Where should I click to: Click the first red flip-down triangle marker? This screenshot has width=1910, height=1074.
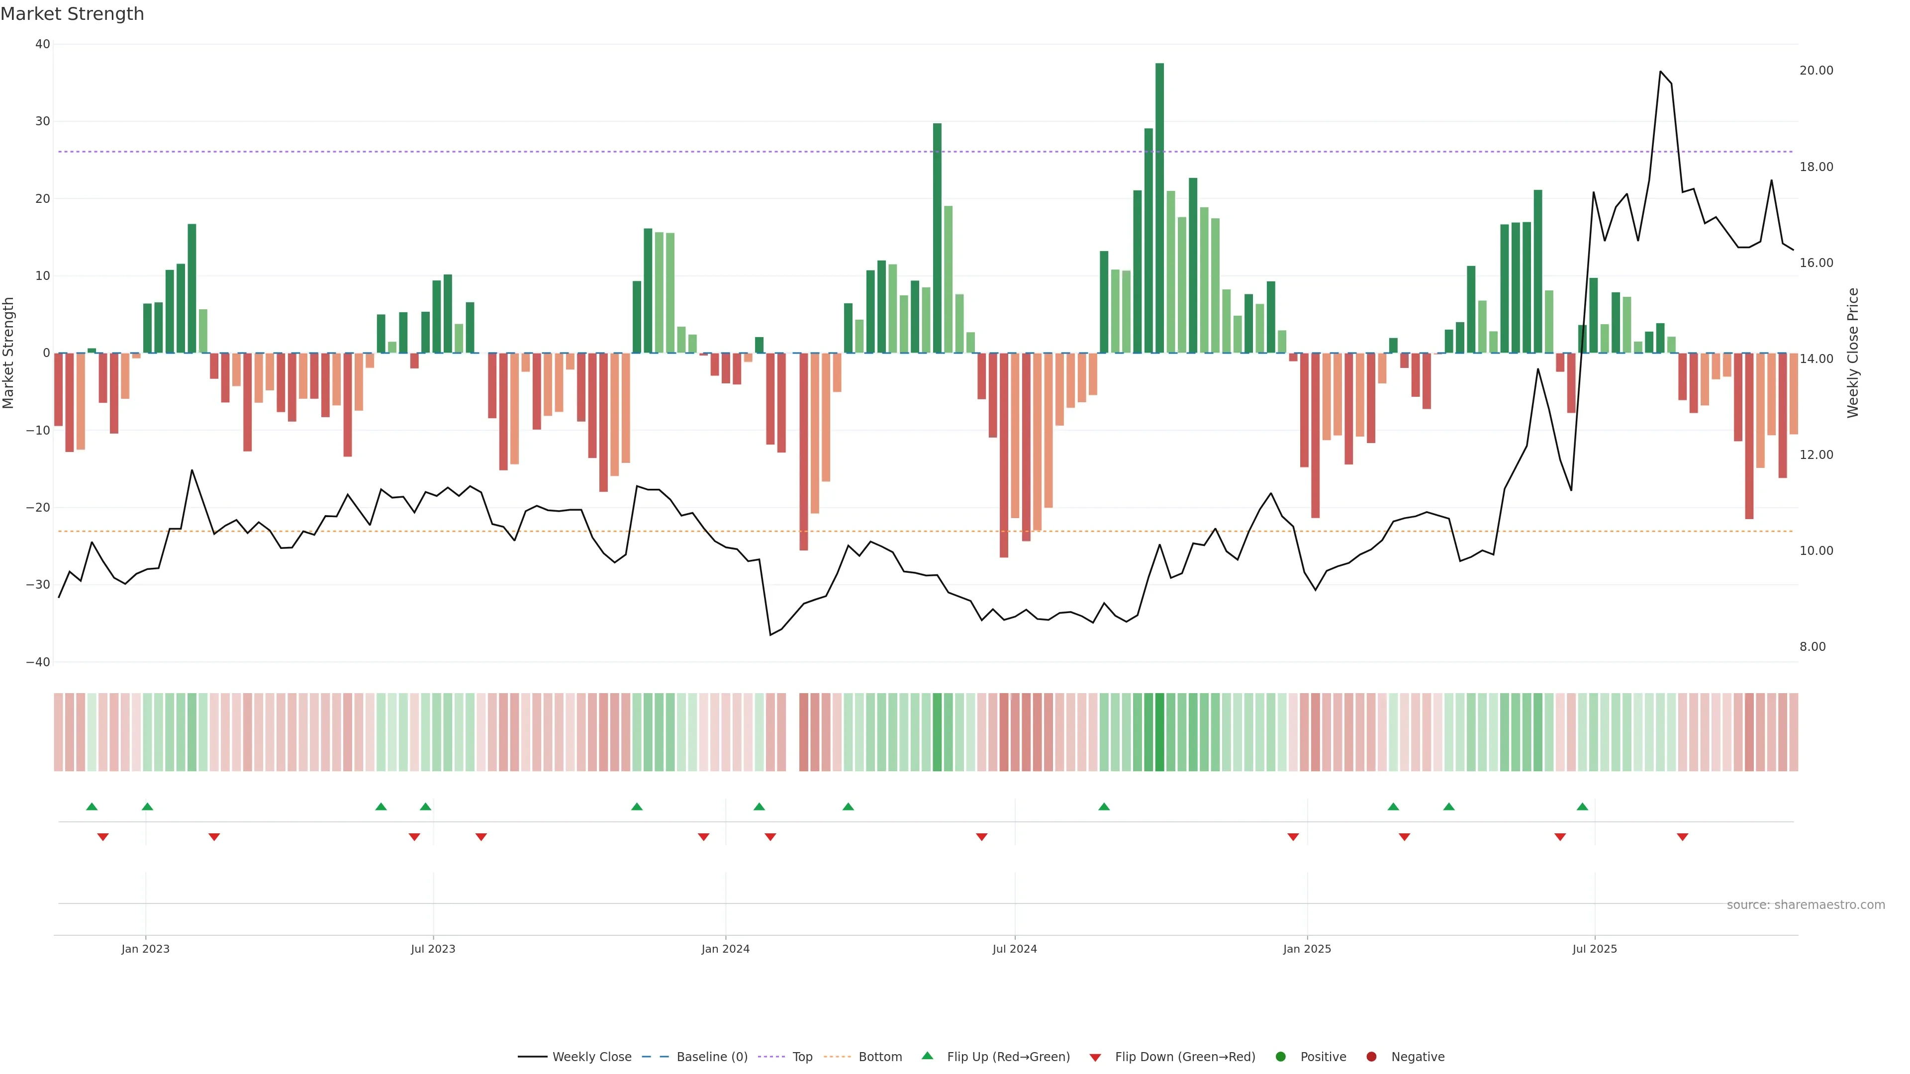[x=103, y=837]
